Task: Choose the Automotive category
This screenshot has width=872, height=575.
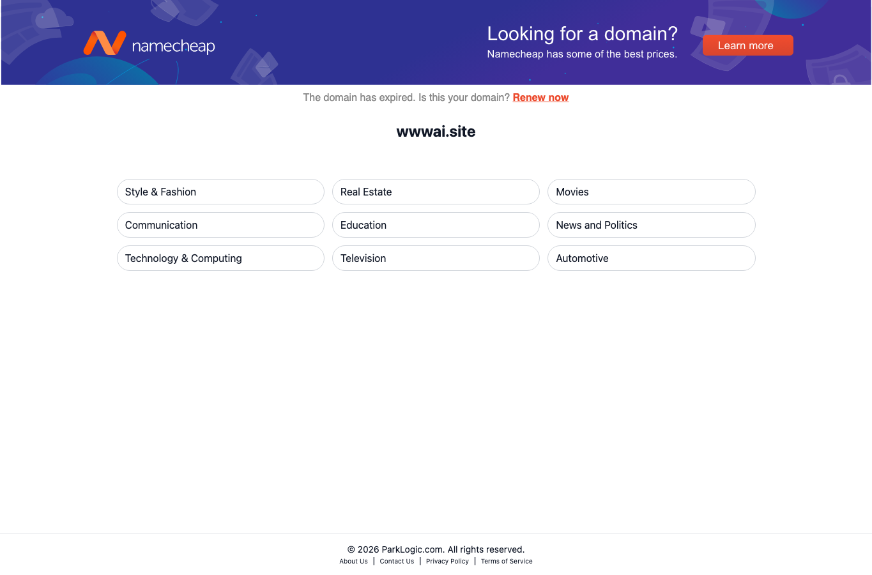Action: pos(651,258)
